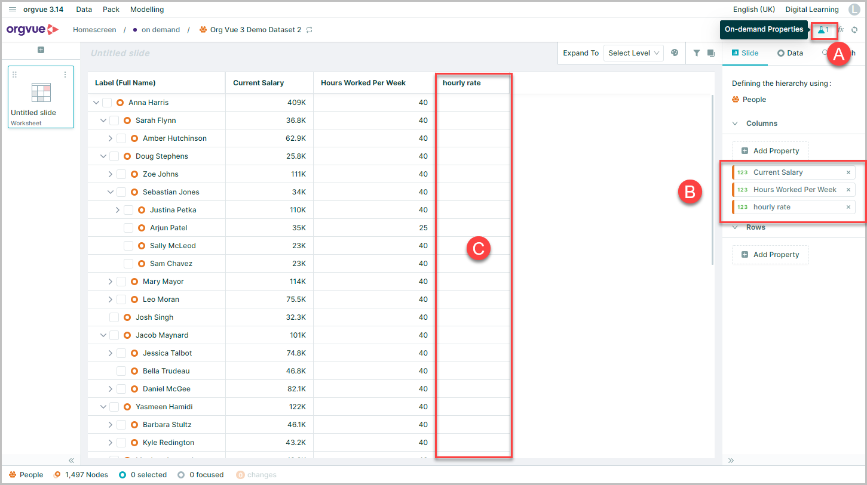Image resolution: width=867 pixels, height=485 pixels.
Task: Click the Current Salary column header
Action: coord(269,83)
